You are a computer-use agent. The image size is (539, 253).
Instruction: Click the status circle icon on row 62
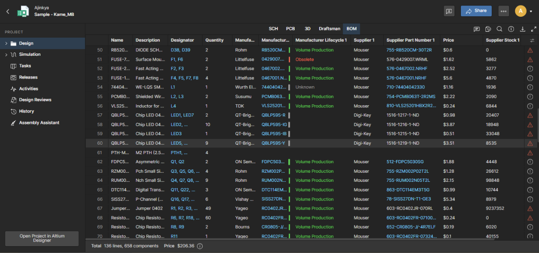tap(530, 162)
